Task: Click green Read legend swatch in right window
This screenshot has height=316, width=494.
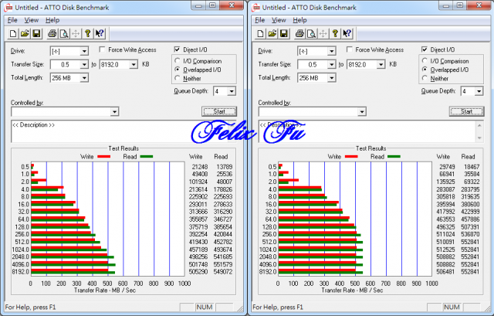Action: pos(394,156)
